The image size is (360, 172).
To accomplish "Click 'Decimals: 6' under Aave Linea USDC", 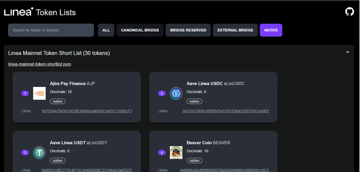I will point(196,92).
